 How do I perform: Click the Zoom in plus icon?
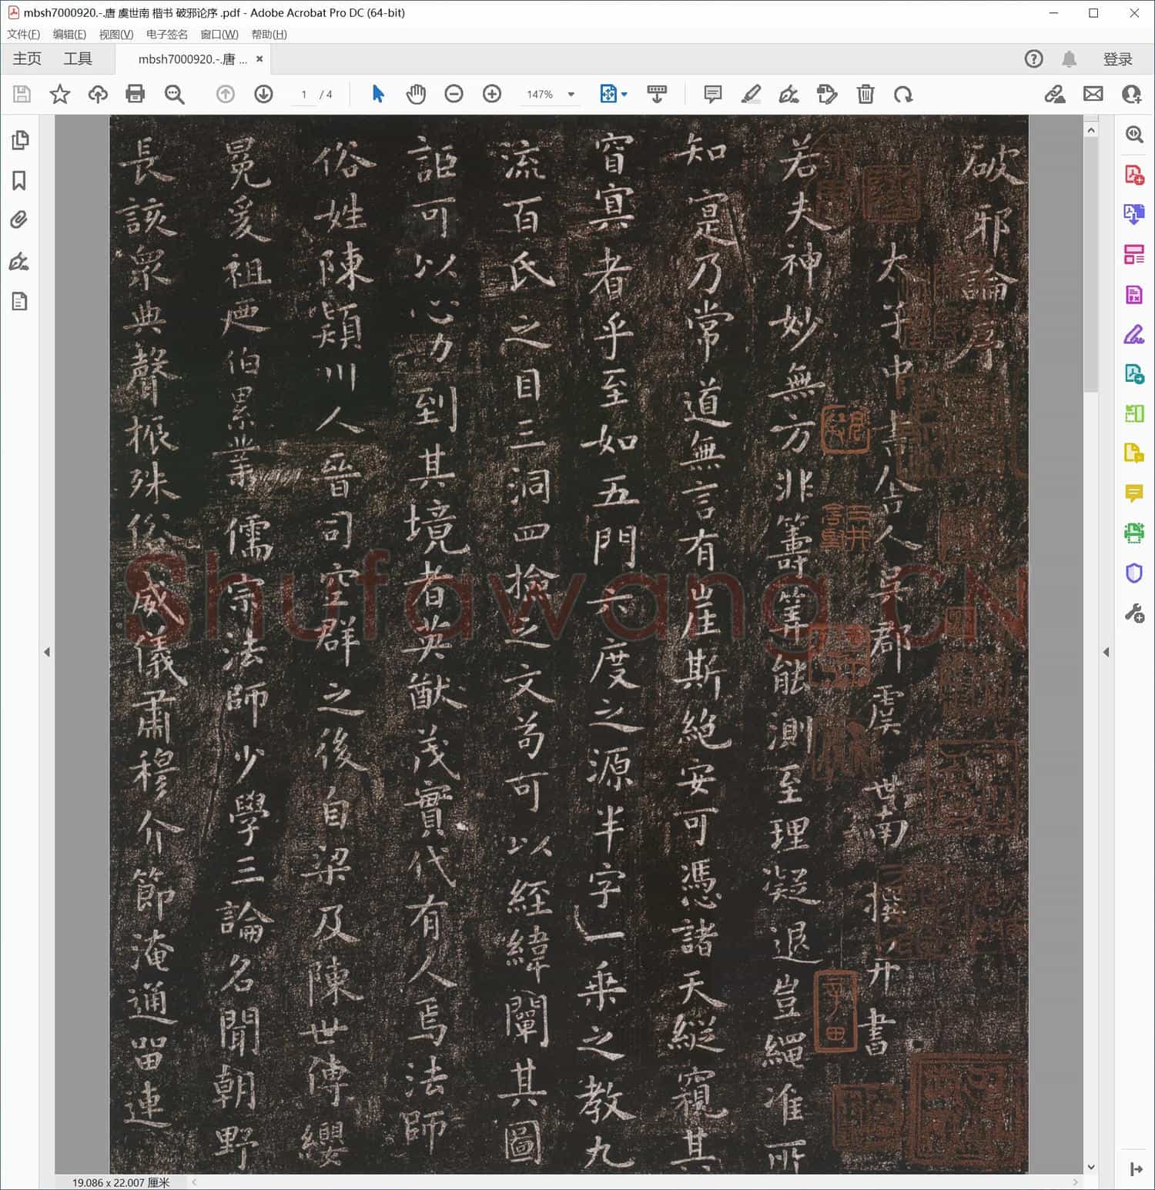[492, 94]
